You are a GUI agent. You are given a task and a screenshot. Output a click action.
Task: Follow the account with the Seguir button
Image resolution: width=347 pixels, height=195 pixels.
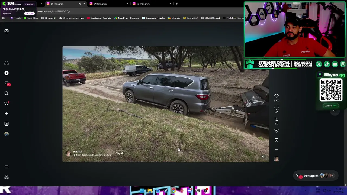coord(120,153)
